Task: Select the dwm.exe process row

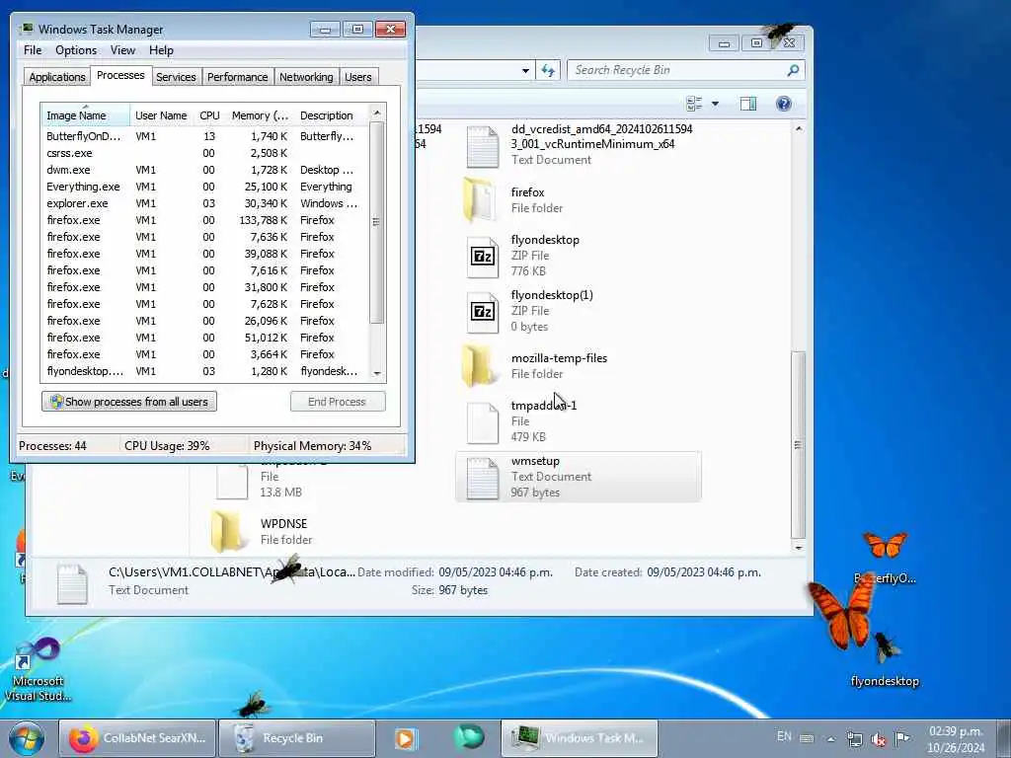Action: pos(203,170)
